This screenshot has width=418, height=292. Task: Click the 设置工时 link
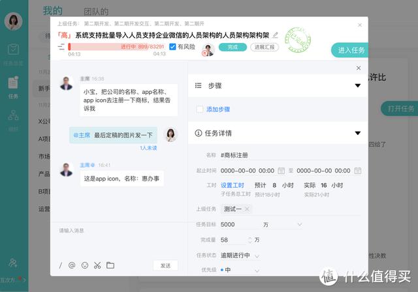tap(233, 185)
